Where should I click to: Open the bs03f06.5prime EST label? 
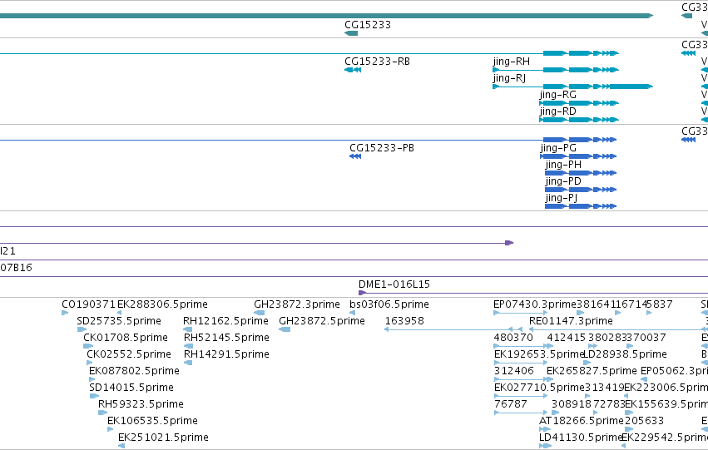(389, 304)
